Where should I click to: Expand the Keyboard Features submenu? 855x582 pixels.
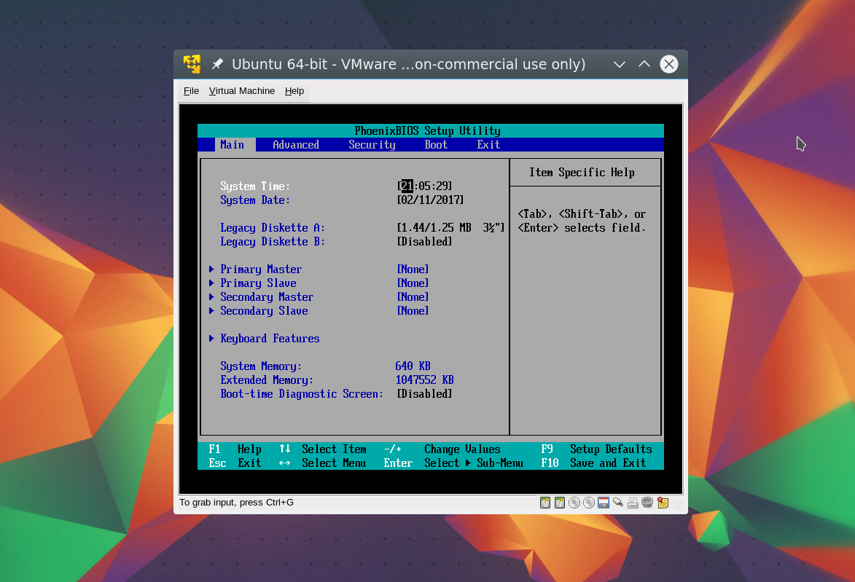click(270, 339)
